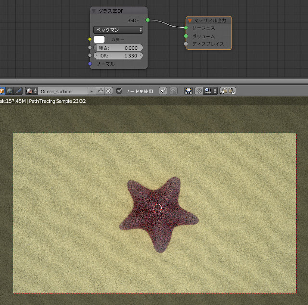The width and height of the screenshot is (308, 305).
Task: Unlink material with X button
Action: (x=108, y=91)
